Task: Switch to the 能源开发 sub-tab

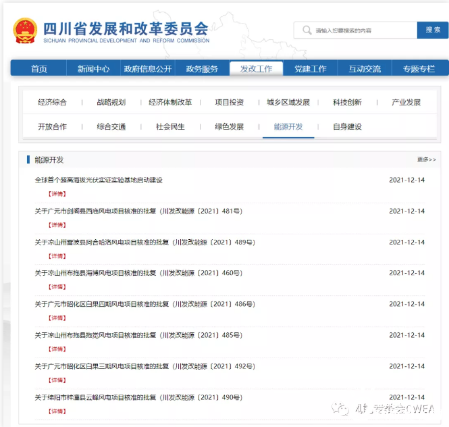Action: coord(288,126)
